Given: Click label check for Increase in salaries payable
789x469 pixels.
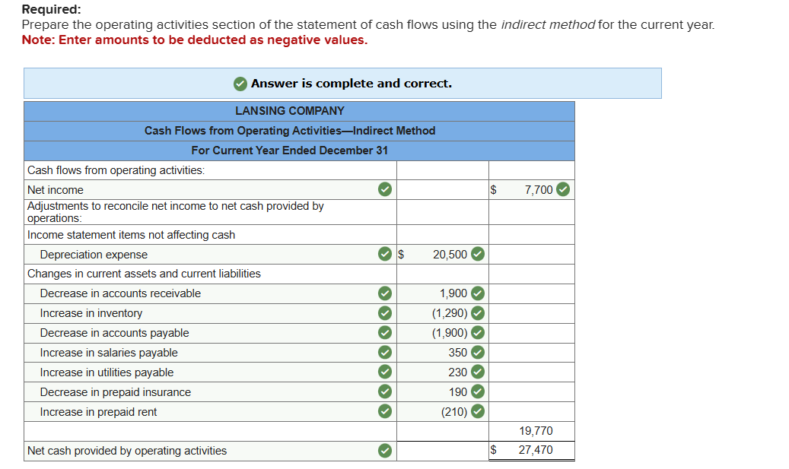Looking at the screenshot, I should point(385,353).
